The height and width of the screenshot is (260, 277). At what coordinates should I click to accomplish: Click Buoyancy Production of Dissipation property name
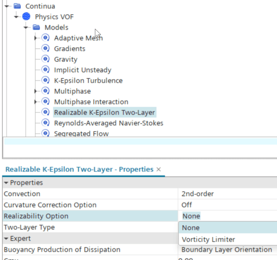[62, 250]
